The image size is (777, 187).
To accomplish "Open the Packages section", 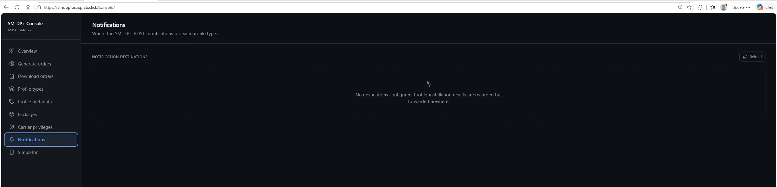I will 41,114.
